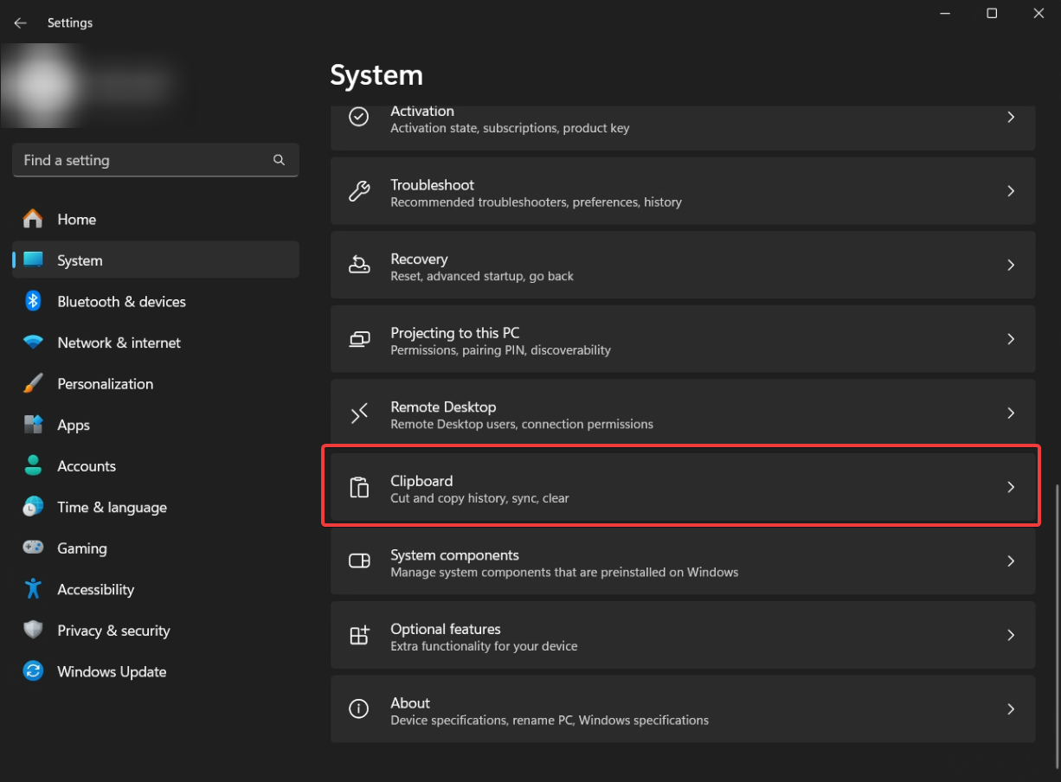
Task: Click 'Recommended troubleshooters, preferences, history' text
Action: coord(536,202)
